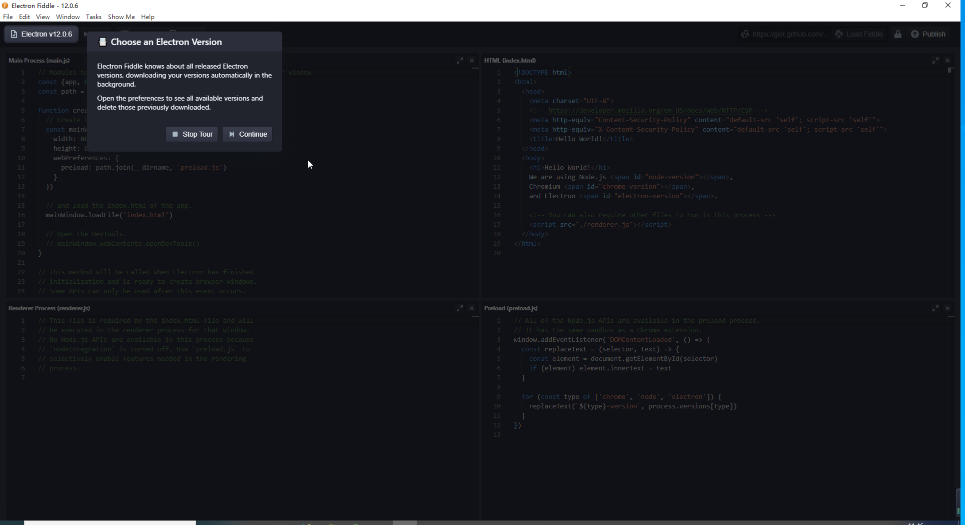Click the webPreferences line in main.js editor
This screenshot has width=965, height=525.
(x=86, y=158)
